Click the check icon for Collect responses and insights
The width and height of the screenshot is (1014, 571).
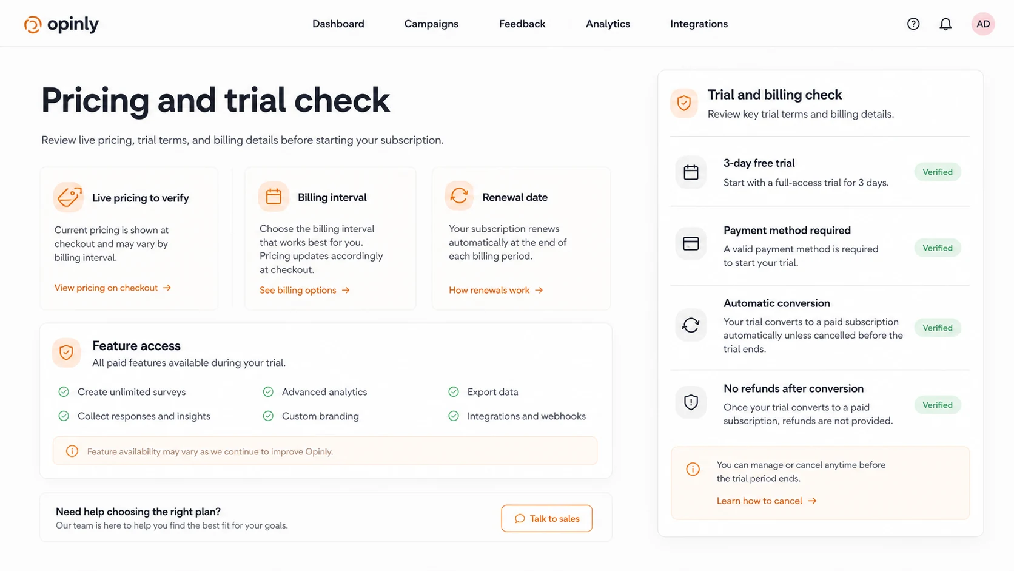pos(64,416)
